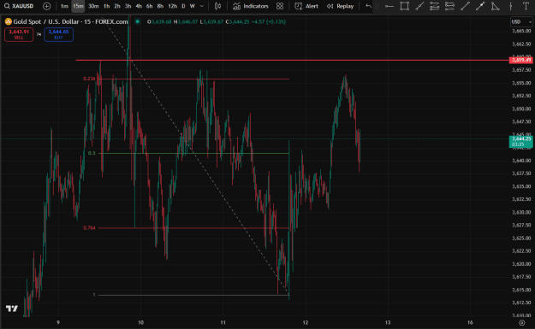Open the indicator templates grid icon
The image size is (535, 329).
[280, 6]
